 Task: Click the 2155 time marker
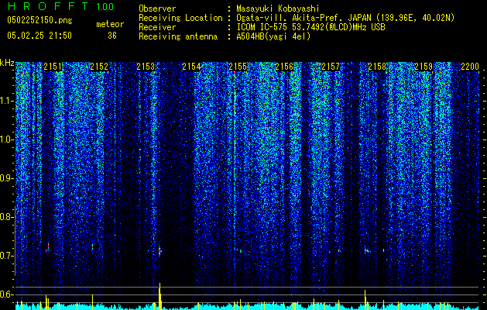click(x=238, y=67)
